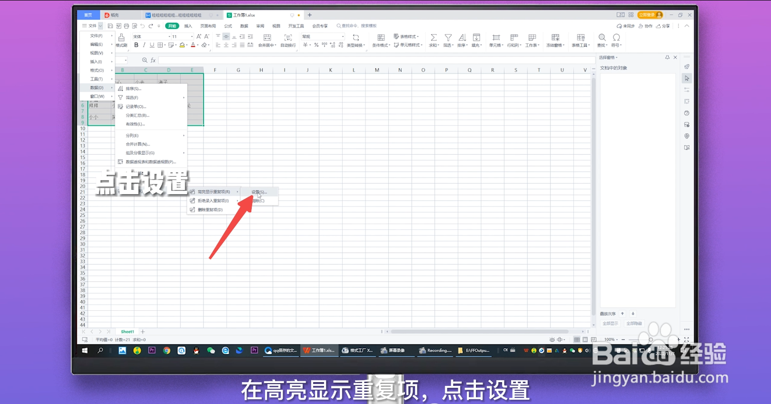
Task: Click the 分享 share button
Action: pos(663,26)
